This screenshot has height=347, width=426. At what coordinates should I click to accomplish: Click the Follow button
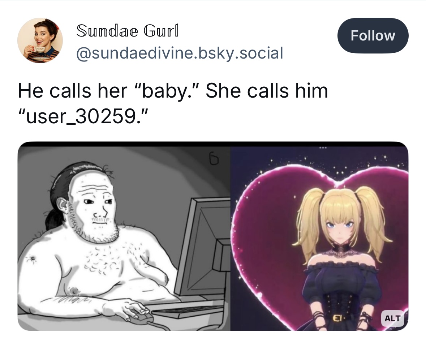(373, 35)
